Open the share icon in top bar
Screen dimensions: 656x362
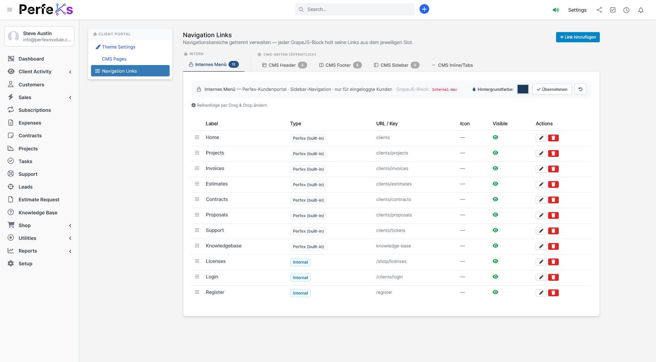(x=599, y=10)
